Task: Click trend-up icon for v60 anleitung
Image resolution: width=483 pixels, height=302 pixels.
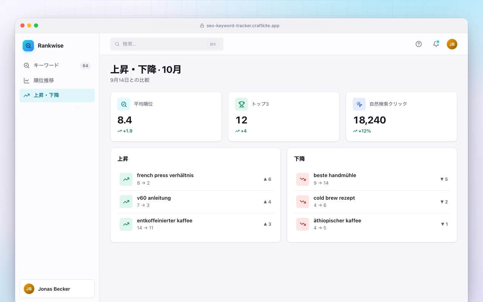Action: pos(126,202)
